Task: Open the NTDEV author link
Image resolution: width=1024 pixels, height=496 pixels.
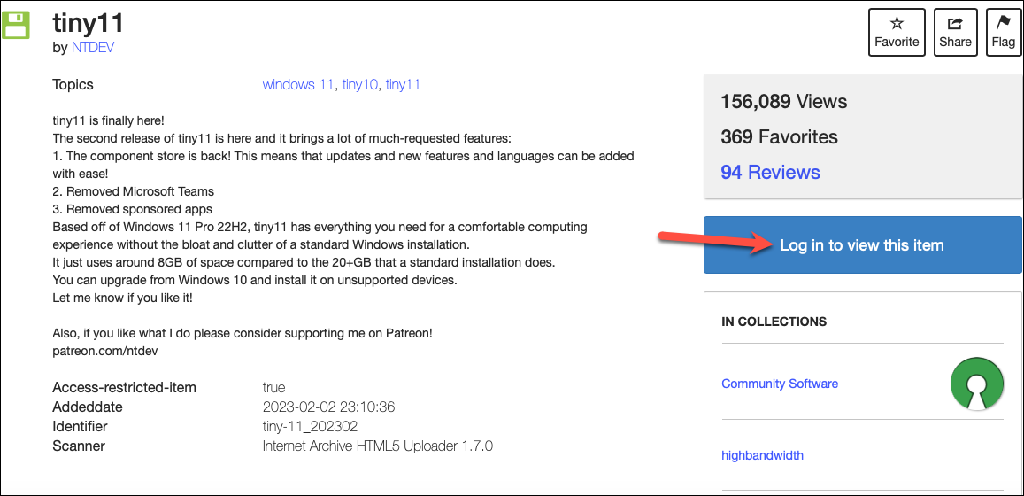Action: point(93,48)
